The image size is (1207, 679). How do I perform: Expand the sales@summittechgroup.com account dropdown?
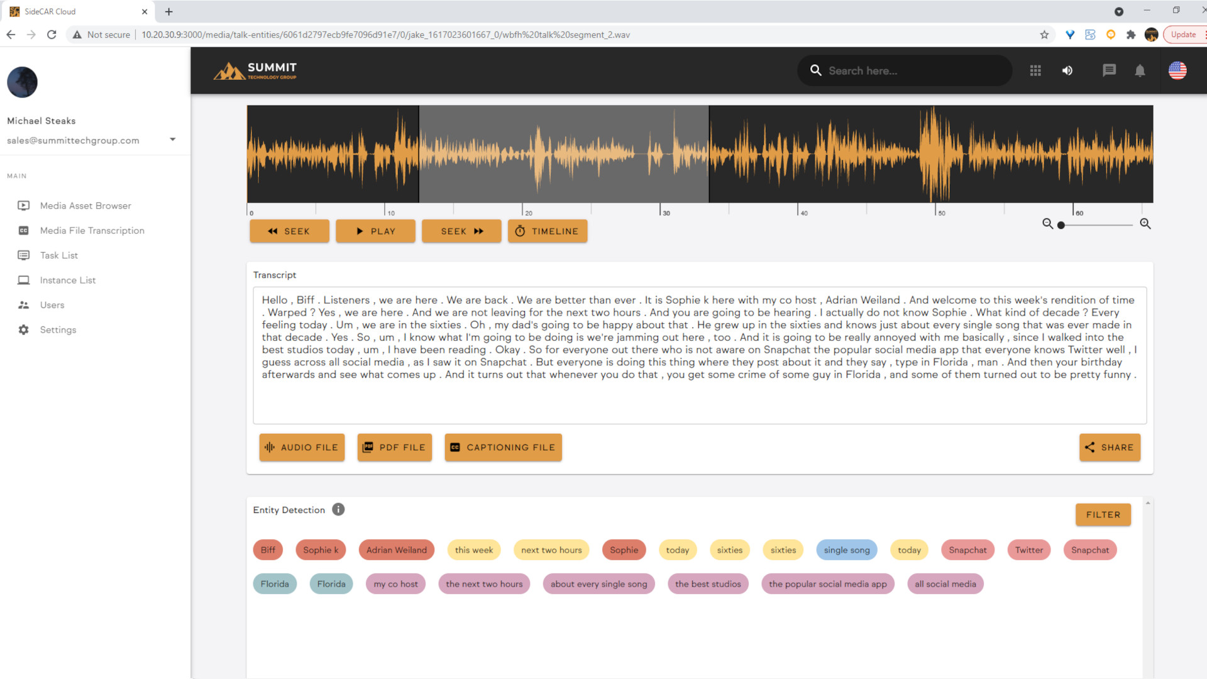pyautogui.click(x=172, y=139)
